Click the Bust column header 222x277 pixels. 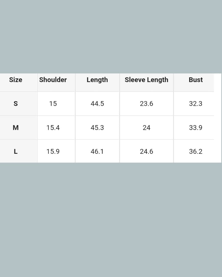click(196, 80)
